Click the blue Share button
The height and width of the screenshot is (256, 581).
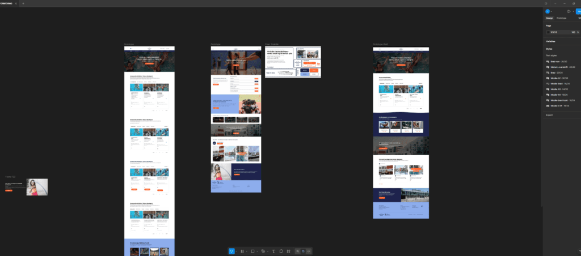coord(578,11)
